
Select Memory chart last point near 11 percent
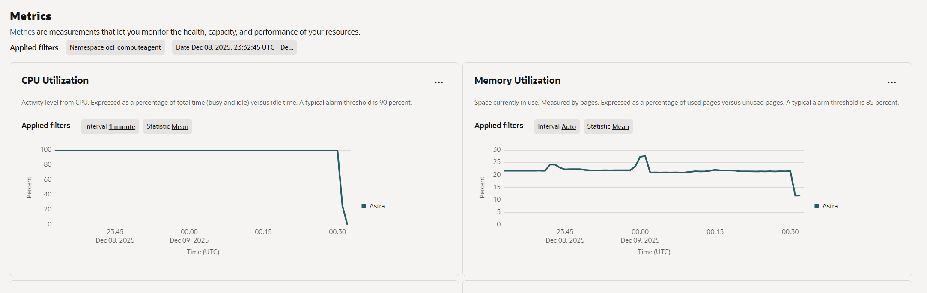click(x=799, y=196)
